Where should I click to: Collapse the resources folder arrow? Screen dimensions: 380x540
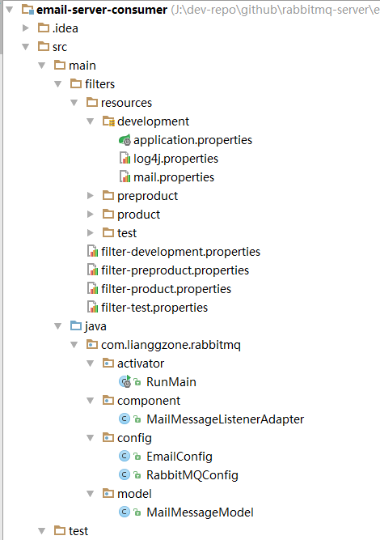coord(74,103)
